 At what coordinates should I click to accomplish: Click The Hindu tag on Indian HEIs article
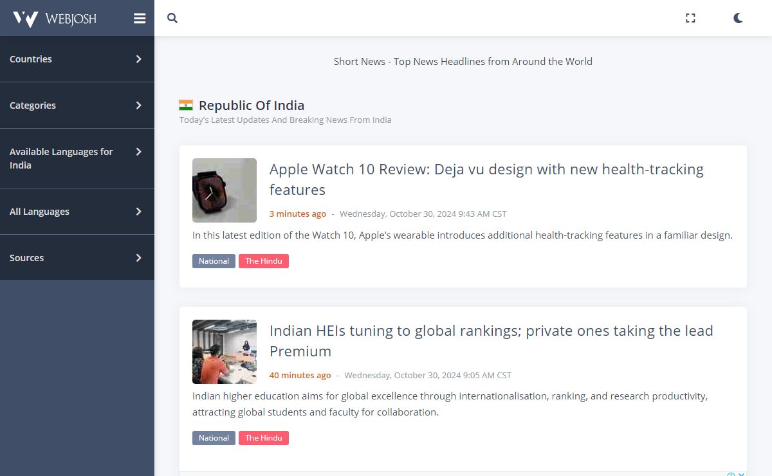264,438
